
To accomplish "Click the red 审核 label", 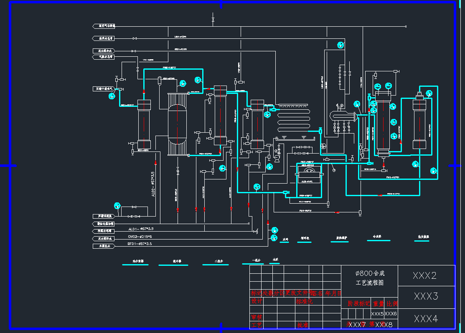I will (x=257, y=317).
